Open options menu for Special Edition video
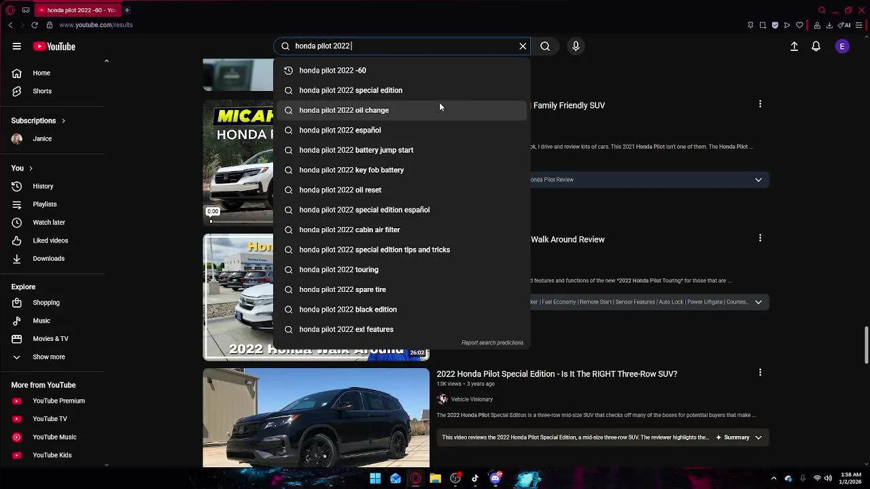Screen dimensions: 870x489 click(760, 372)
